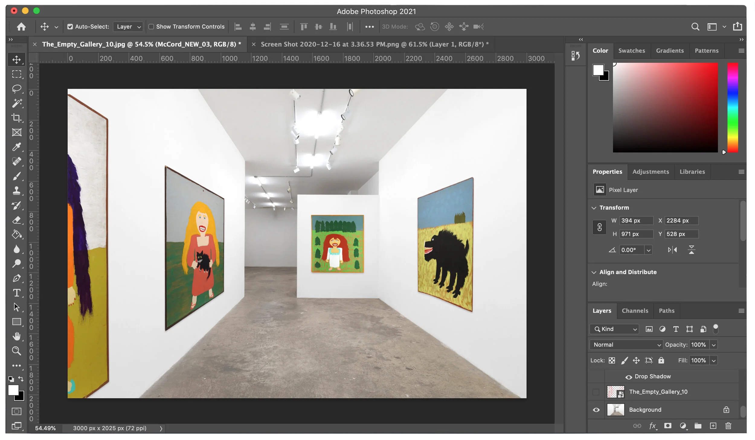Select the Eyedropper tool
The width and height of the screenshot is (755, 440).
(x=17, y=147)
